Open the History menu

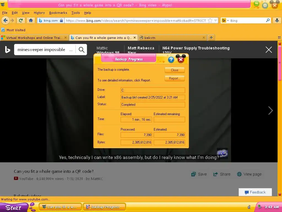[x=39, y=13]
